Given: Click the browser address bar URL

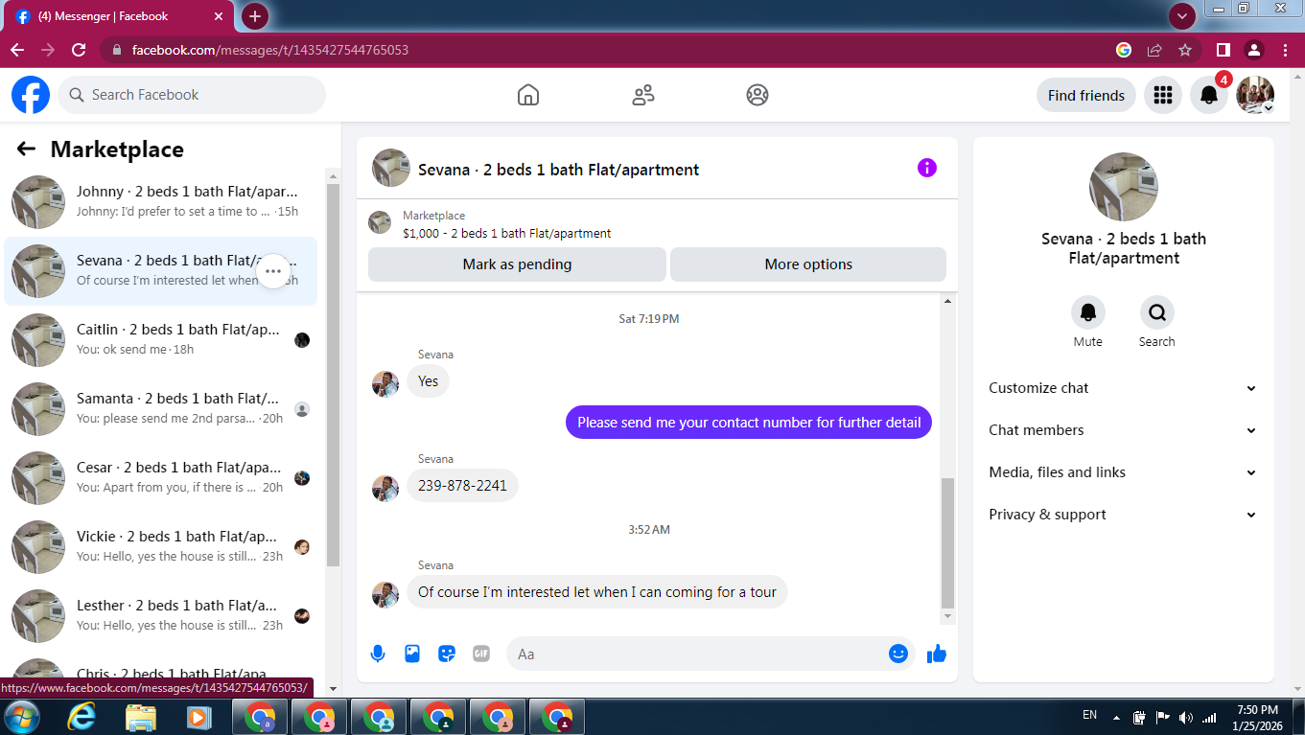Looking at the screenshot, I should (270, 50).
